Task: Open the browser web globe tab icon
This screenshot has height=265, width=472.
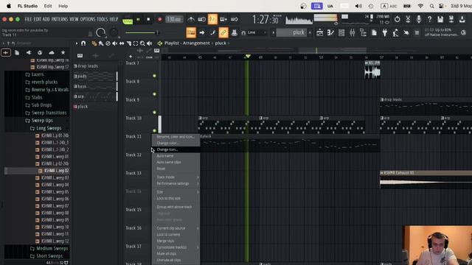Action: [40, 52]
